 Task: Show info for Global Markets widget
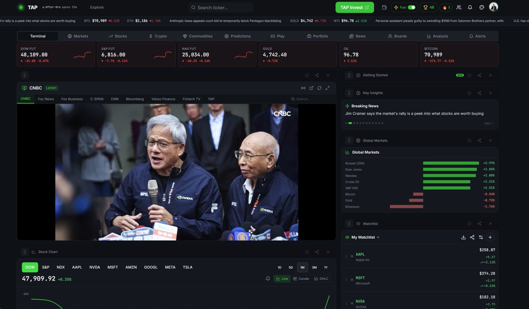tap(469, 141)
